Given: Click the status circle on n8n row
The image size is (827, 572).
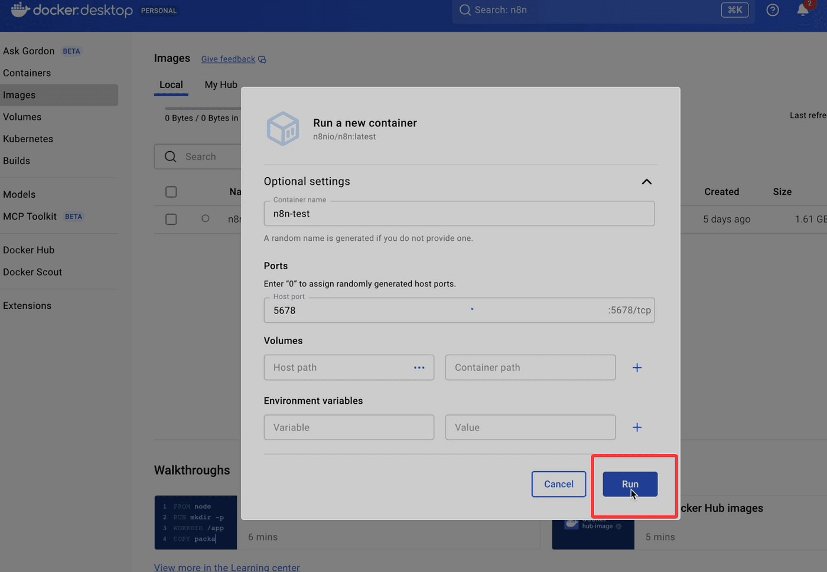Looking at the screenshot, I should (x=206, y=218).
